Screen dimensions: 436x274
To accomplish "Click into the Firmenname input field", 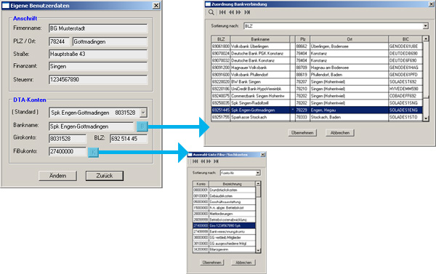I will 98,28.
